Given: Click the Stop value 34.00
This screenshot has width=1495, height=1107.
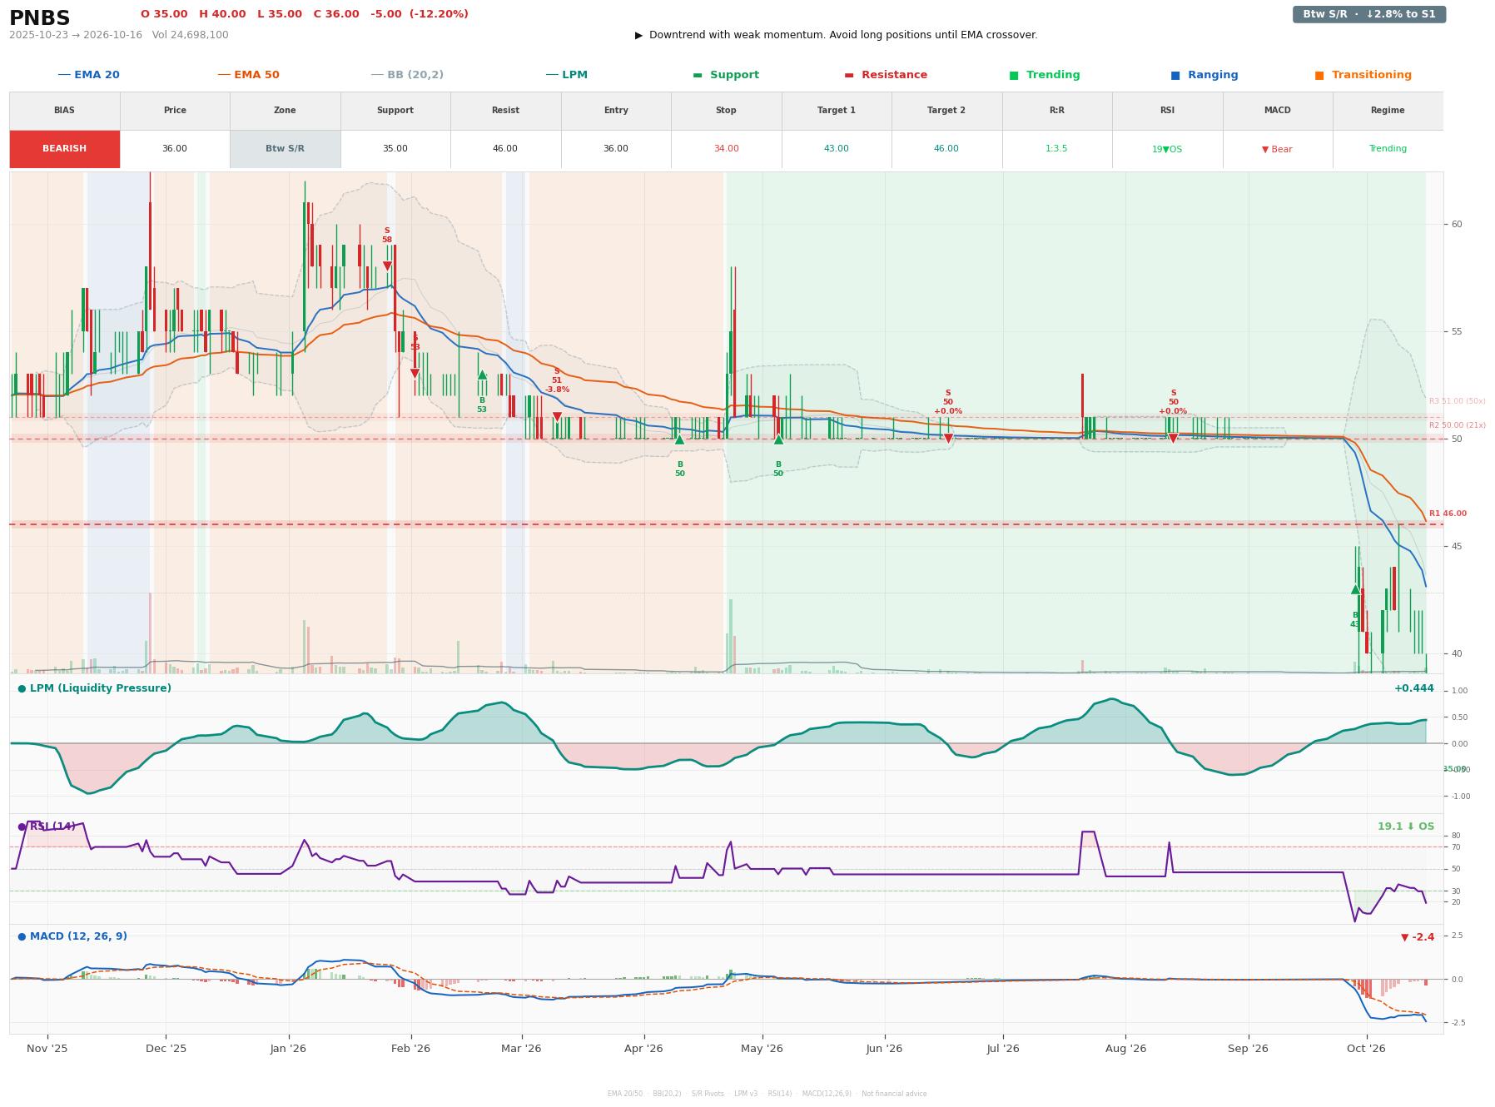Looking at the screenshot, I should pyautogui.click(x=726, y=149).
